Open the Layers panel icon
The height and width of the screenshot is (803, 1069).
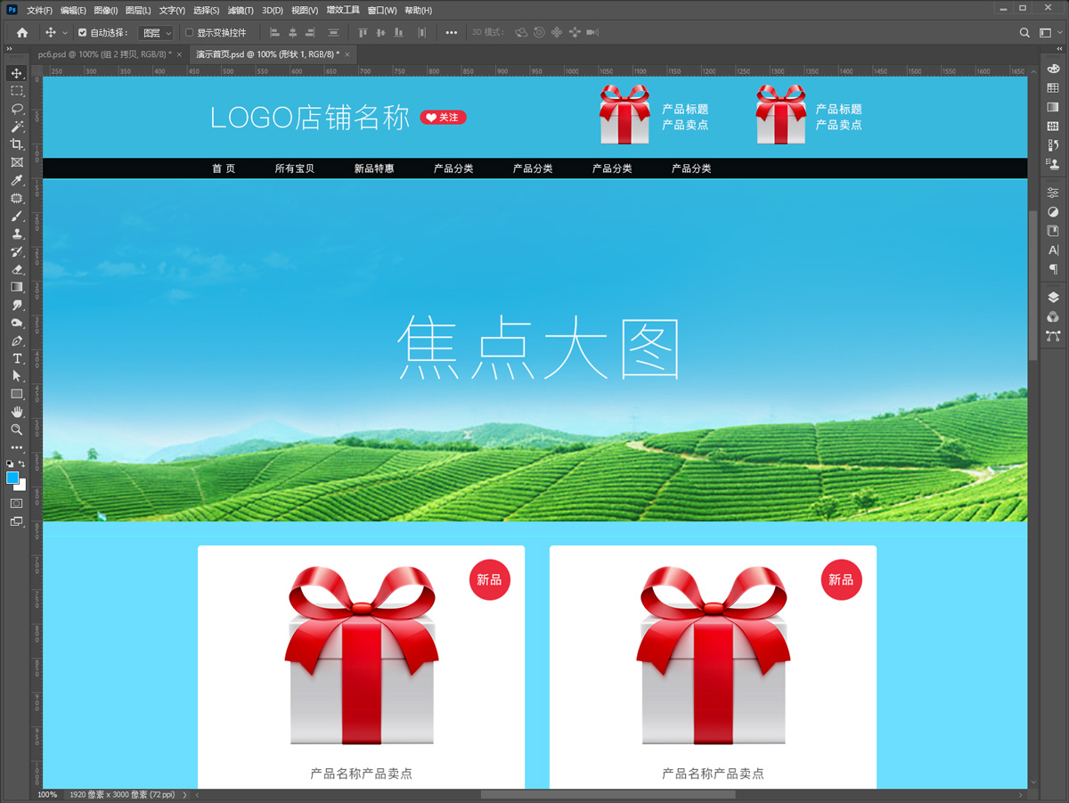click(x=1053, y=298)
